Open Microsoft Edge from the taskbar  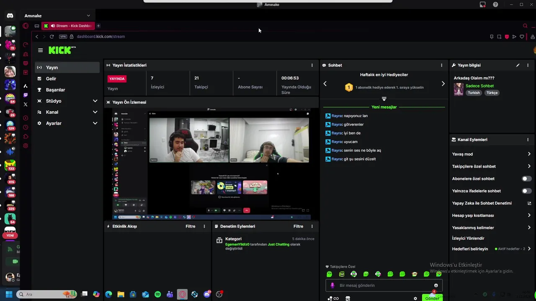tap(108, 294)
